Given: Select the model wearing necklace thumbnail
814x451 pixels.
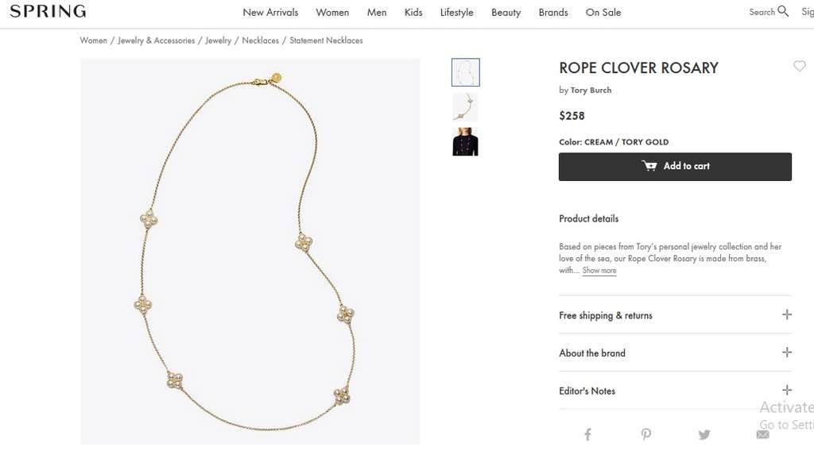Looking at the screenshot, I should click(x=466, y=141).
